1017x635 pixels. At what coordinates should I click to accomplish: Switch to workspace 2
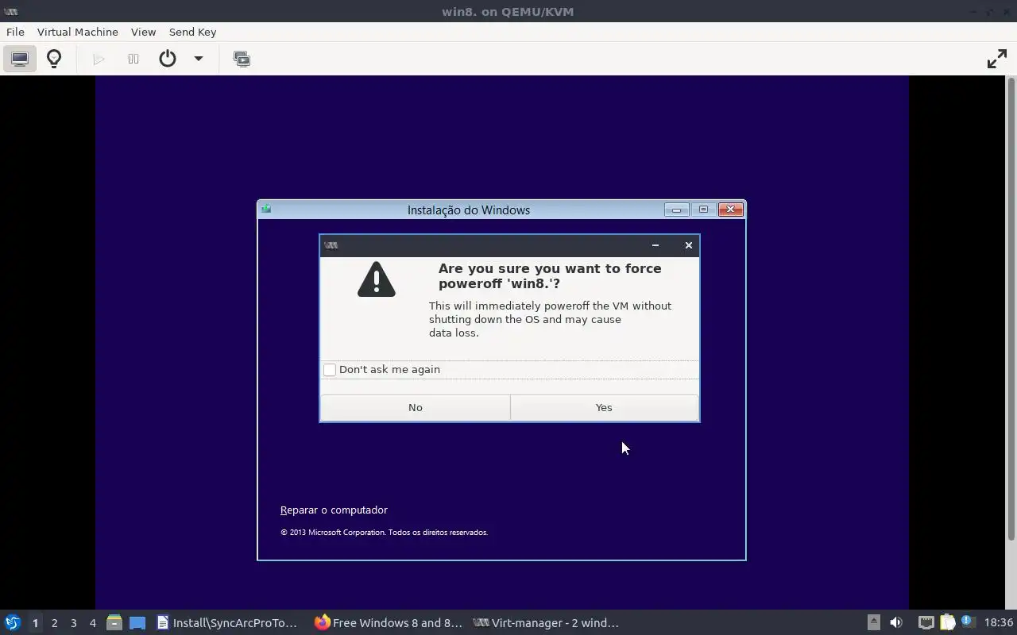(54, 623)
